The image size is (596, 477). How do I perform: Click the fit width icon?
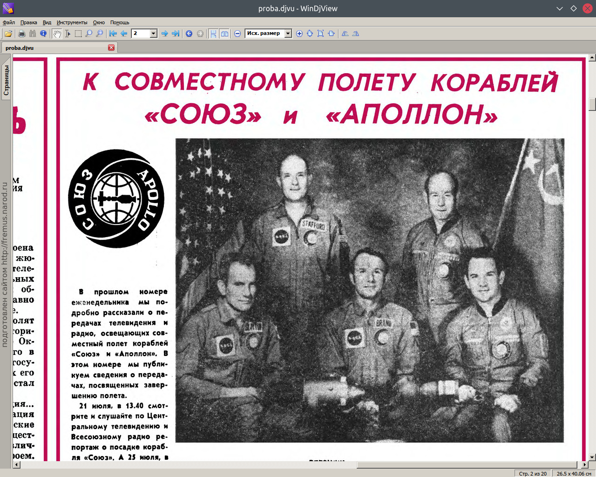(x=331, y=34)
